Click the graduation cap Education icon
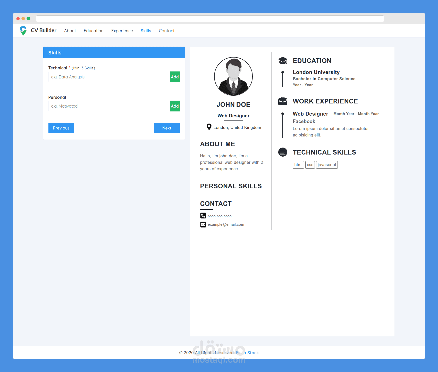The width and height of the screenshot is (438, 372). click(x=283, y=61)
